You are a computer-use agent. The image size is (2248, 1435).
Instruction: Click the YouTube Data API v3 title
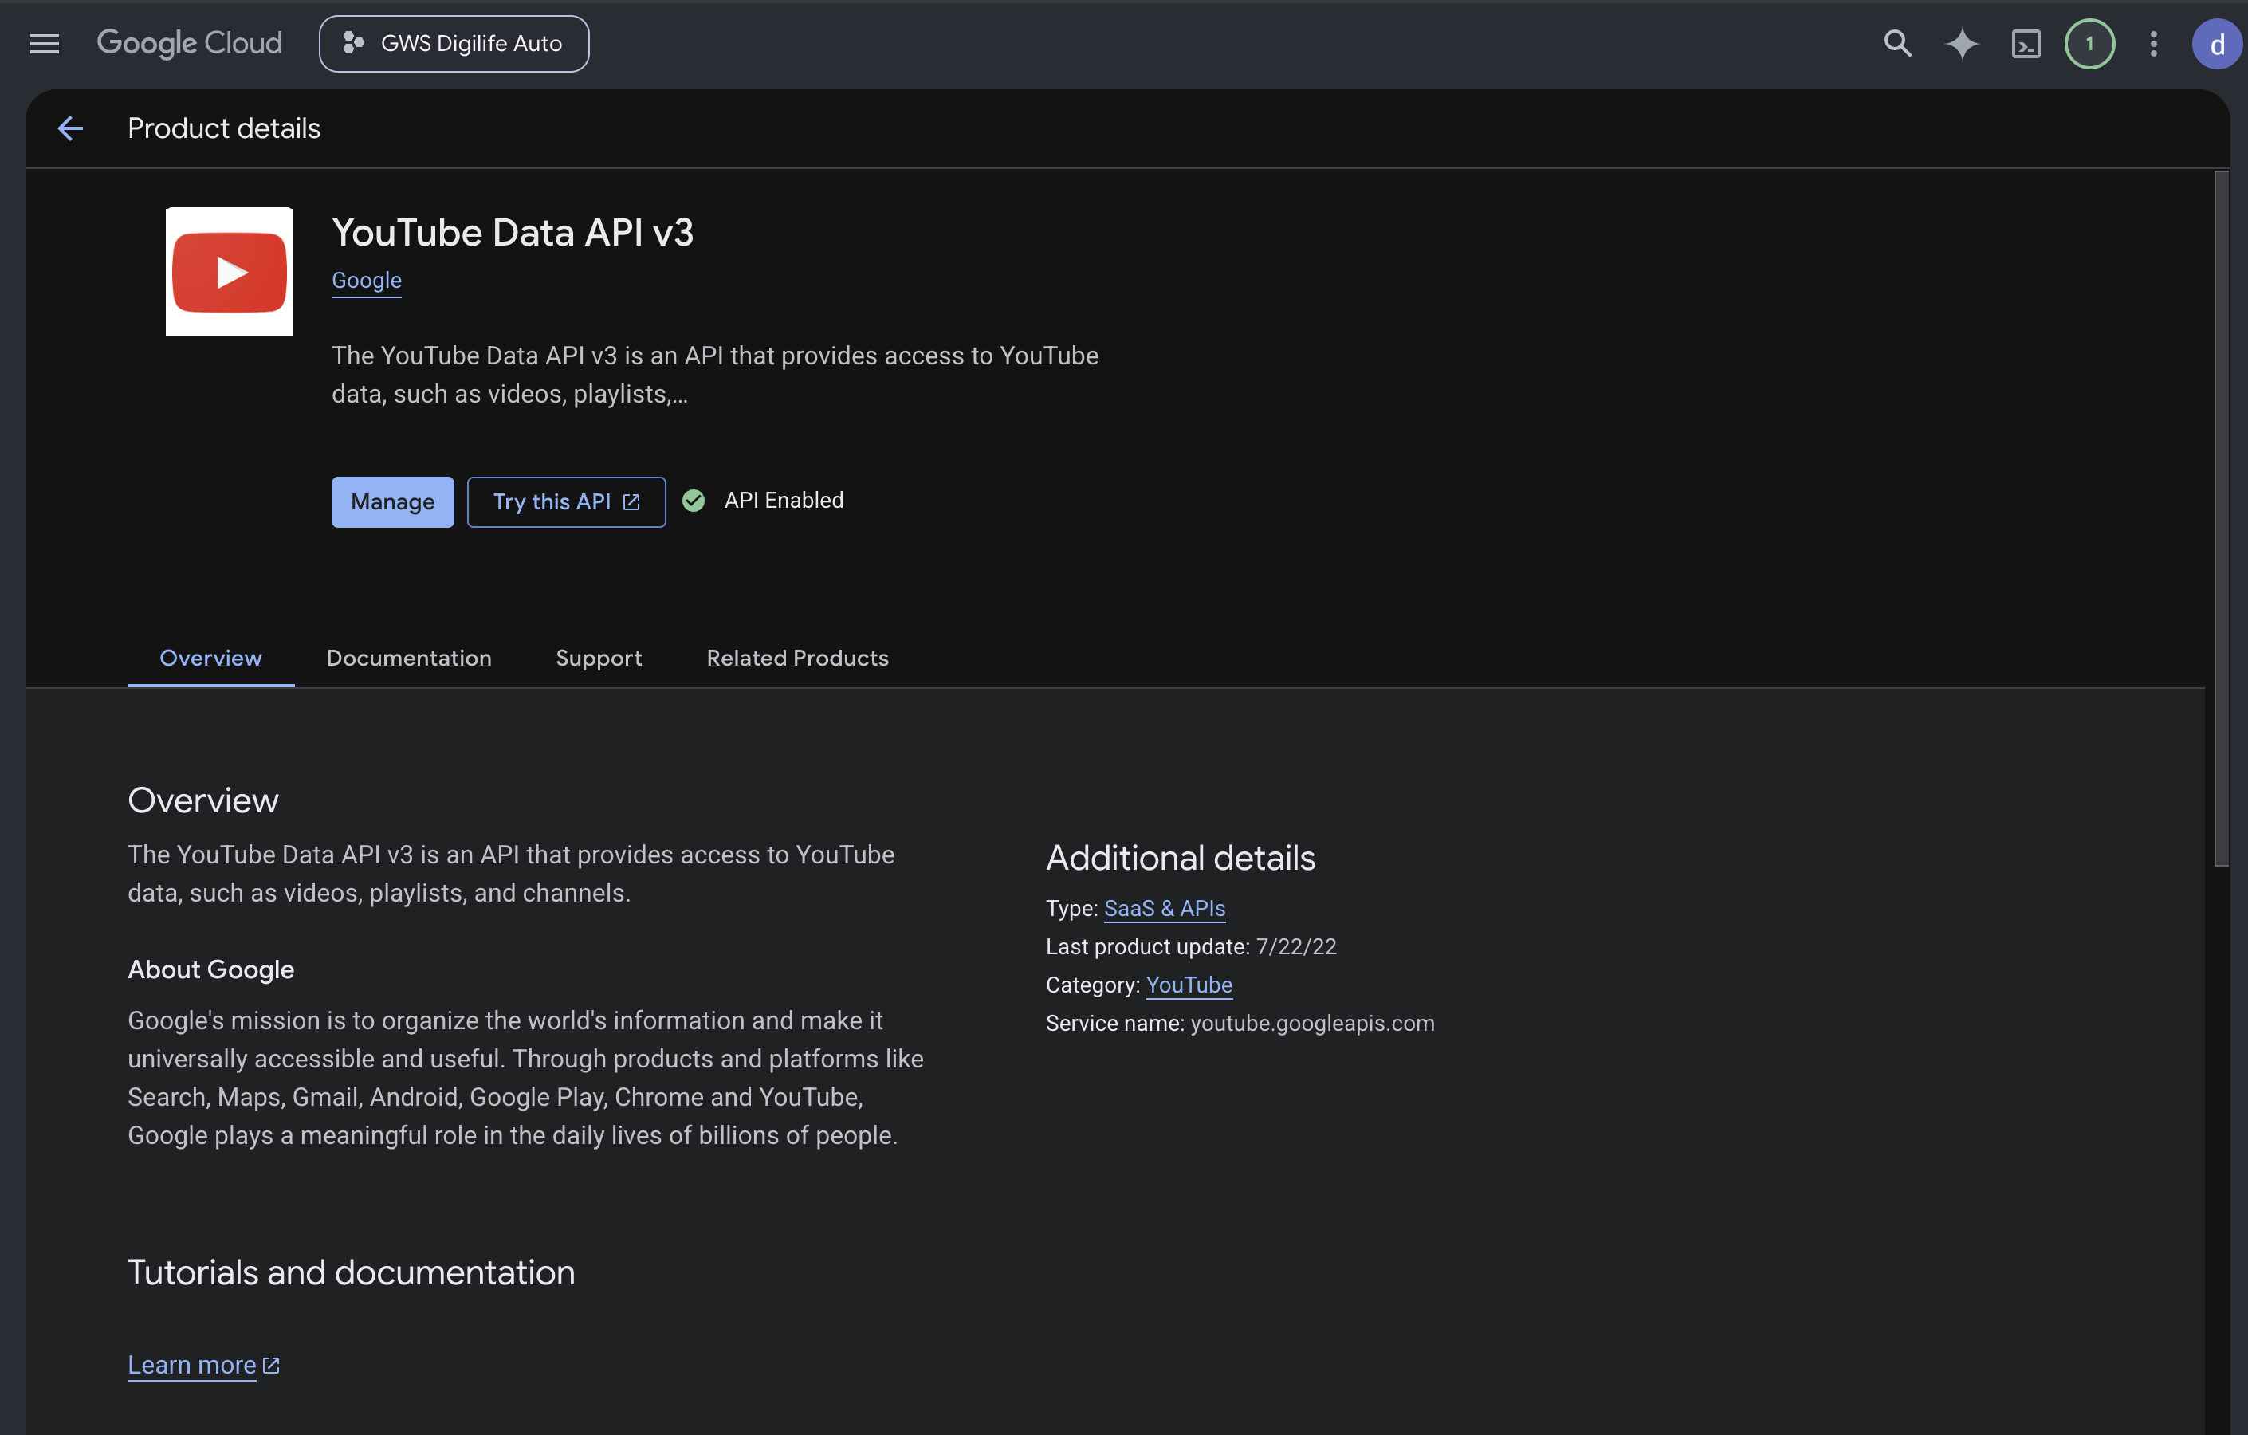tap(513, 233)
